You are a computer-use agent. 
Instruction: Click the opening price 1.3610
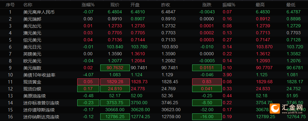pos(138,54)
